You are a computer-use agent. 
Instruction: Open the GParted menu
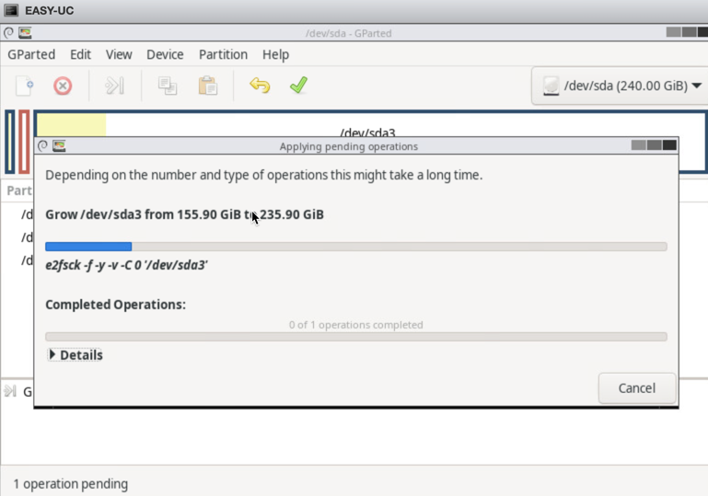(31, 54)
